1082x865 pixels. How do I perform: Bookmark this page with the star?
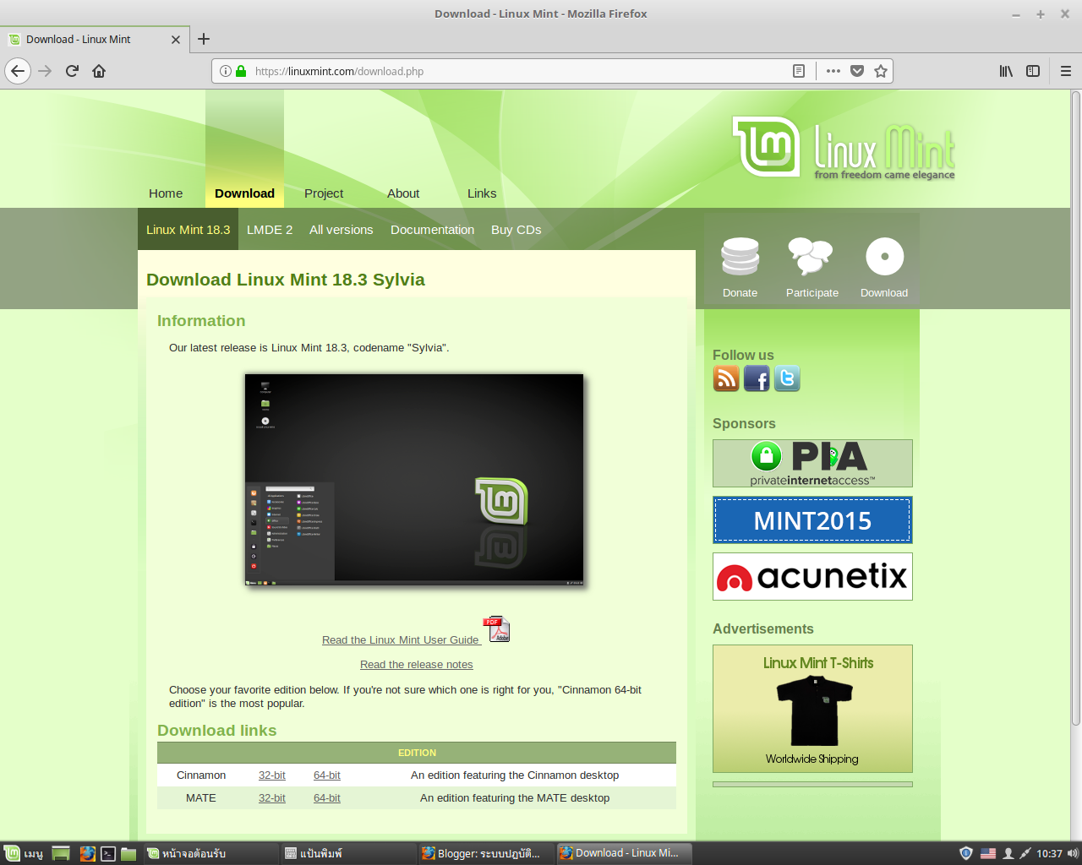tap(881, 71)
